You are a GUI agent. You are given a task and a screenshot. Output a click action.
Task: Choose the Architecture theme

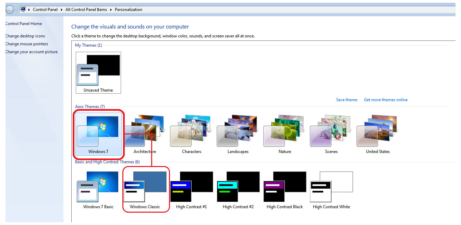point(144,135)
